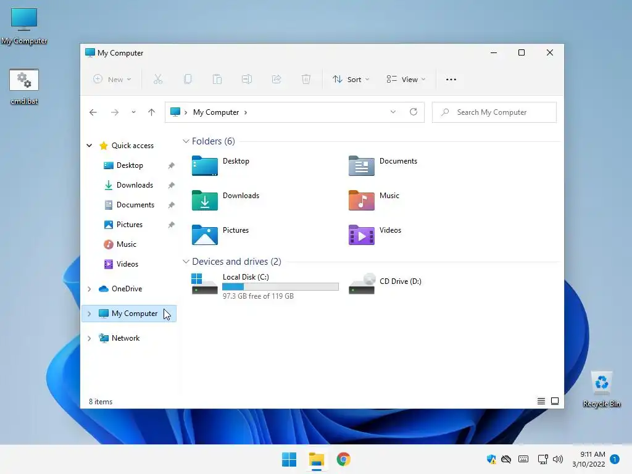Open Music in navigation pane
632x474 pixels.
click(x=126, y=244)
